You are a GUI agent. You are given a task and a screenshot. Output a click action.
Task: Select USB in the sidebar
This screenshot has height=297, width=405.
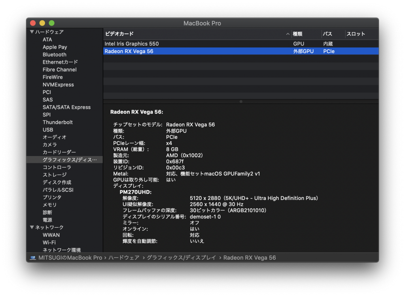coord(48,129)
